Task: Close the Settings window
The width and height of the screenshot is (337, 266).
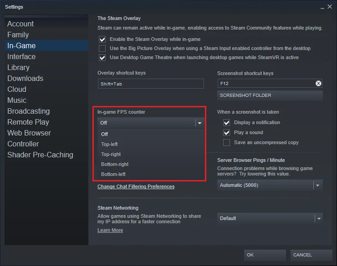Action: click(330, 7)
